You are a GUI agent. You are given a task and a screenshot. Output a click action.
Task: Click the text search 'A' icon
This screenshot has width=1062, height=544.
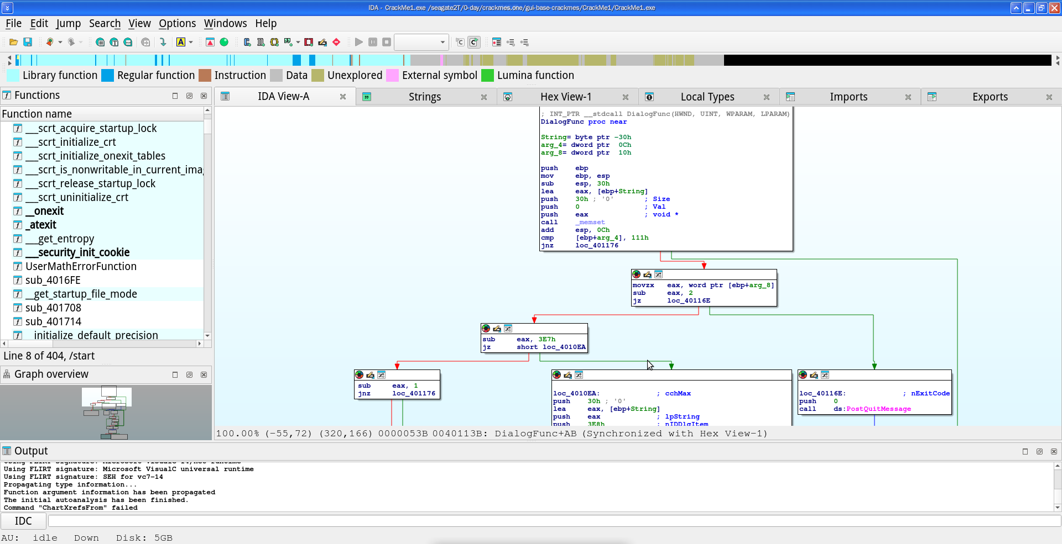coord(181,42)
